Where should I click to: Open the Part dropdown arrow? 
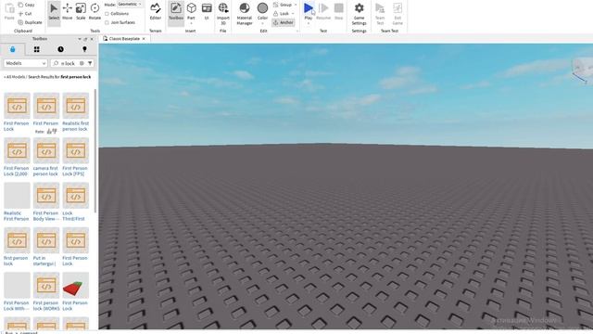coord(191,23)
